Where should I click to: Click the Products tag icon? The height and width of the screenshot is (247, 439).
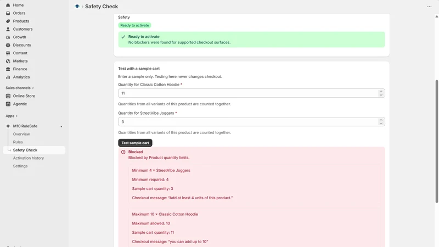tap(8, 21)
